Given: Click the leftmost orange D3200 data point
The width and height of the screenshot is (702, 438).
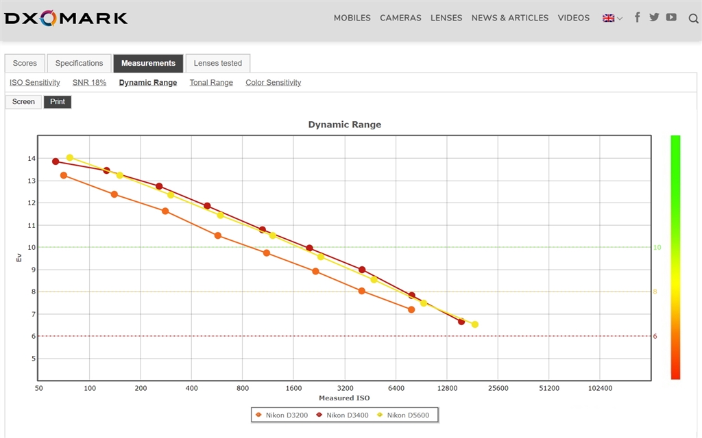Looking at the screenshot, I should [x=64, y=175].
